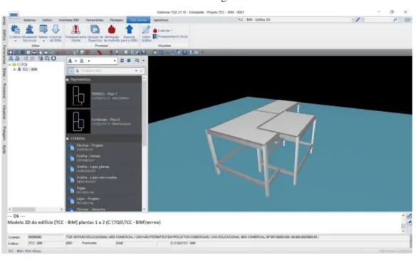This screenshot has width=416, height=260.
Task: Click the ribbon search input field
Action: point(378,20)
